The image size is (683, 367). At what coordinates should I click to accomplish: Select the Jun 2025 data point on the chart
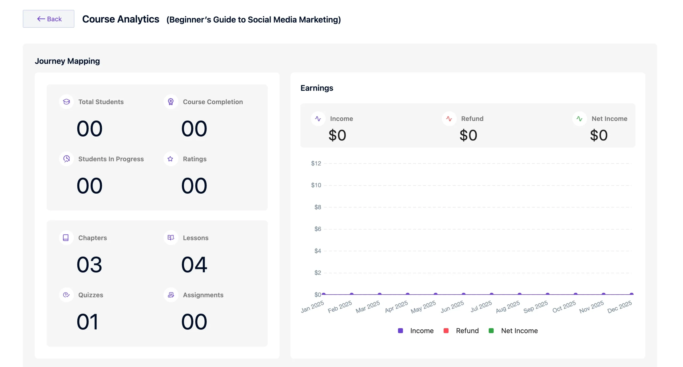coord(463,293)
